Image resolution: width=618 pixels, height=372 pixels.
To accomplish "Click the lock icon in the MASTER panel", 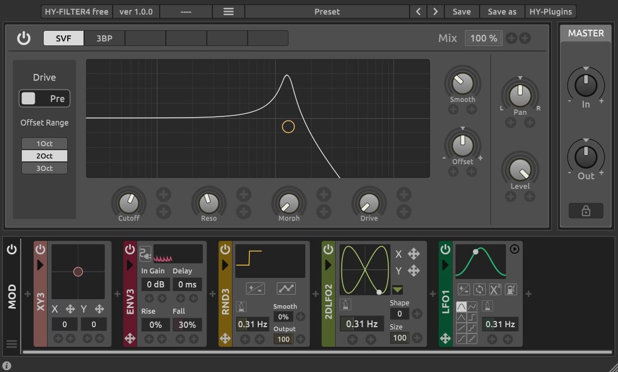I will click(586, 211).
